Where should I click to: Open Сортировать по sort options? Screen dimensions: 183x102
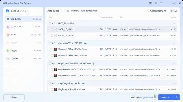click(x=157, y=11)
